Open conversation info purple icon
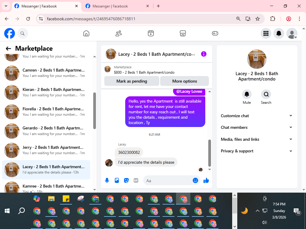The height and width of the screenshot is (229, 306). click(204, 54)
